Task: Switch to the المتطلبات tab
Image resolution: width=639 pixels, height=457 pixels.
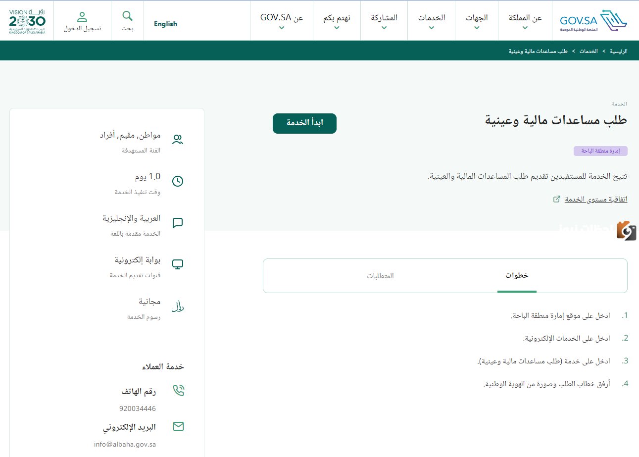Action: tap(379, 276)
